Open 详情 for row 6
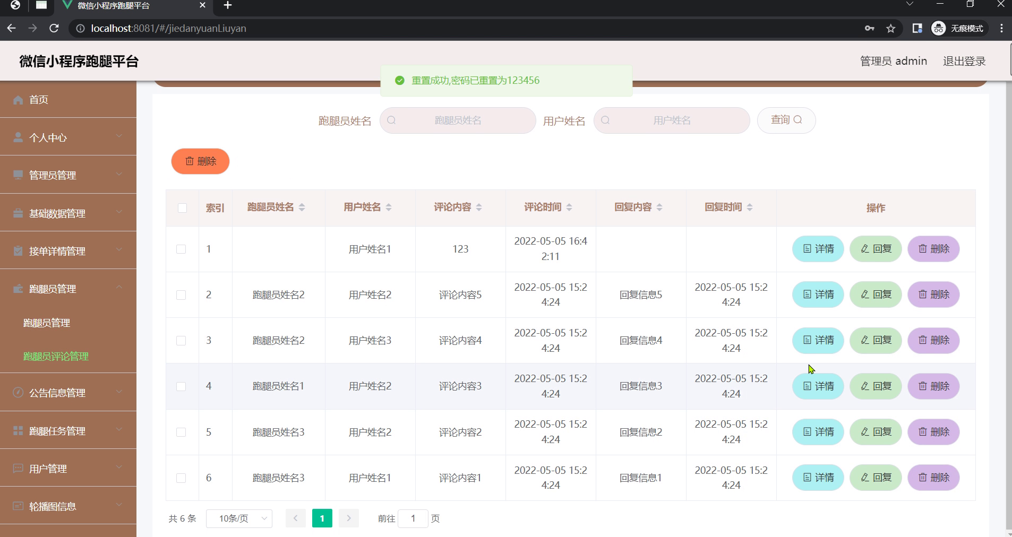Image resolution: width=1012 pixels, height=537 pixels. (x=818, y=478)
